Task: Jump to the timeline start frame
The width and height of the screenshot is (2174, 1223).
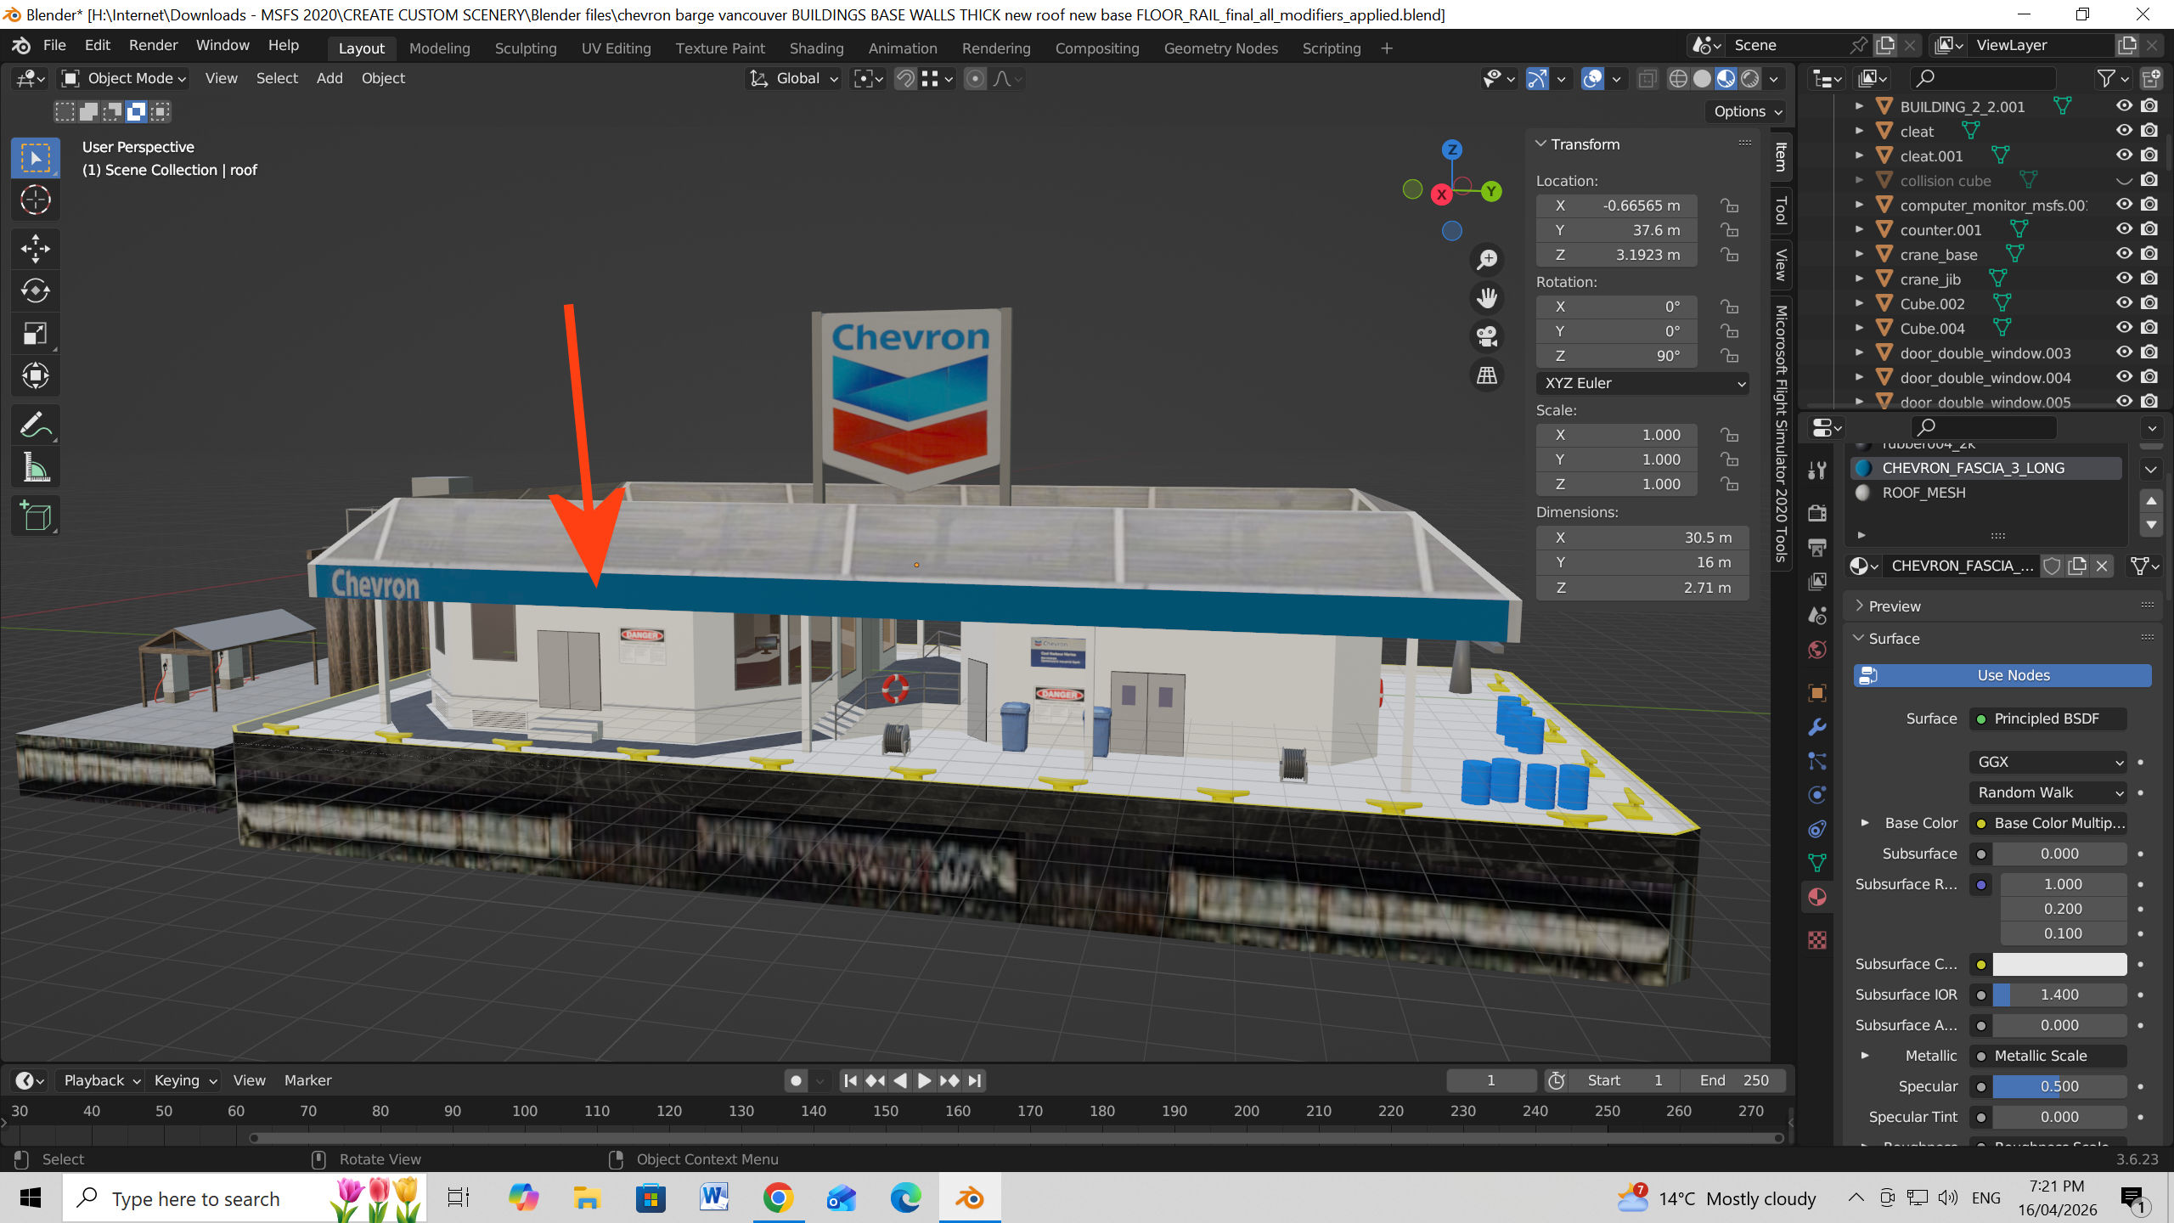Action: pyautogui.click(x=850, y=1080)
